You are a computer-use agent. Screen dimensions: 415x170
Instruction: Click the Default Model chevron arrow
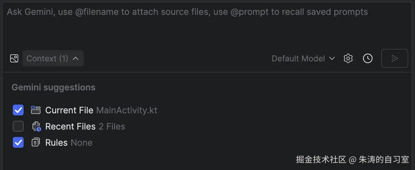pyautogui.click(x=332, y=58)
